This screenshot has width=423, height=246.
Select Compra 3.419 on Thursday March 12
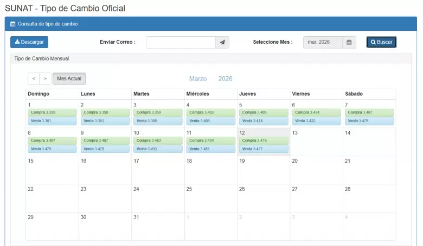(264, 141)
